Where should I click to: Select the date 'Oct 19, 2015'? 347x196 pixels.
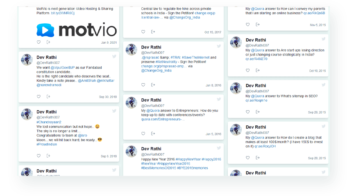[318, 71]
